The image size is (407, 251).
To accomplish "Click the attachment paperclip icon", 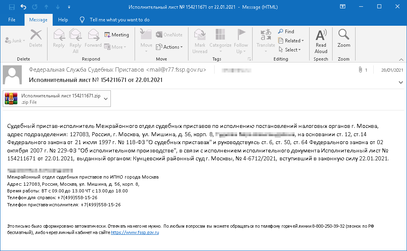I will [360, 70].
